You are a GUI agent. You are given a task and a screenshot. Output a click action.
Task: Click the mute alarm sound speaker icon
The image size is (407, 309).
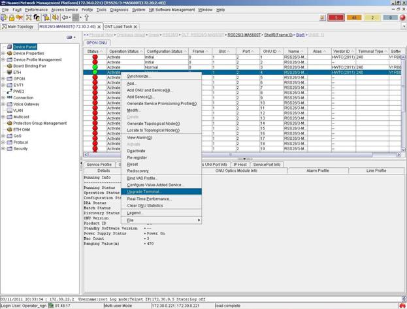pos(55,18)
